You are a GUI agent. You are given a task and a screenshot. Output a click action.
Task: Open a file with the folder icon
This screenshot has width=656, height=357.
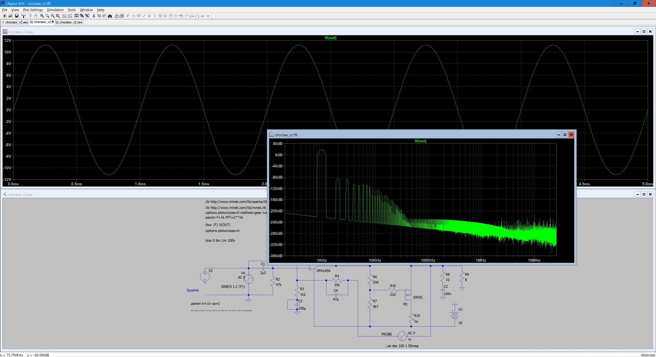[10, 16]
